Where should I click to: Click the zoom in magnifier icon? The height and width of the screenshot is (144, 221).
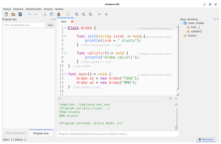pyautogui.click(x=77, y=14)
